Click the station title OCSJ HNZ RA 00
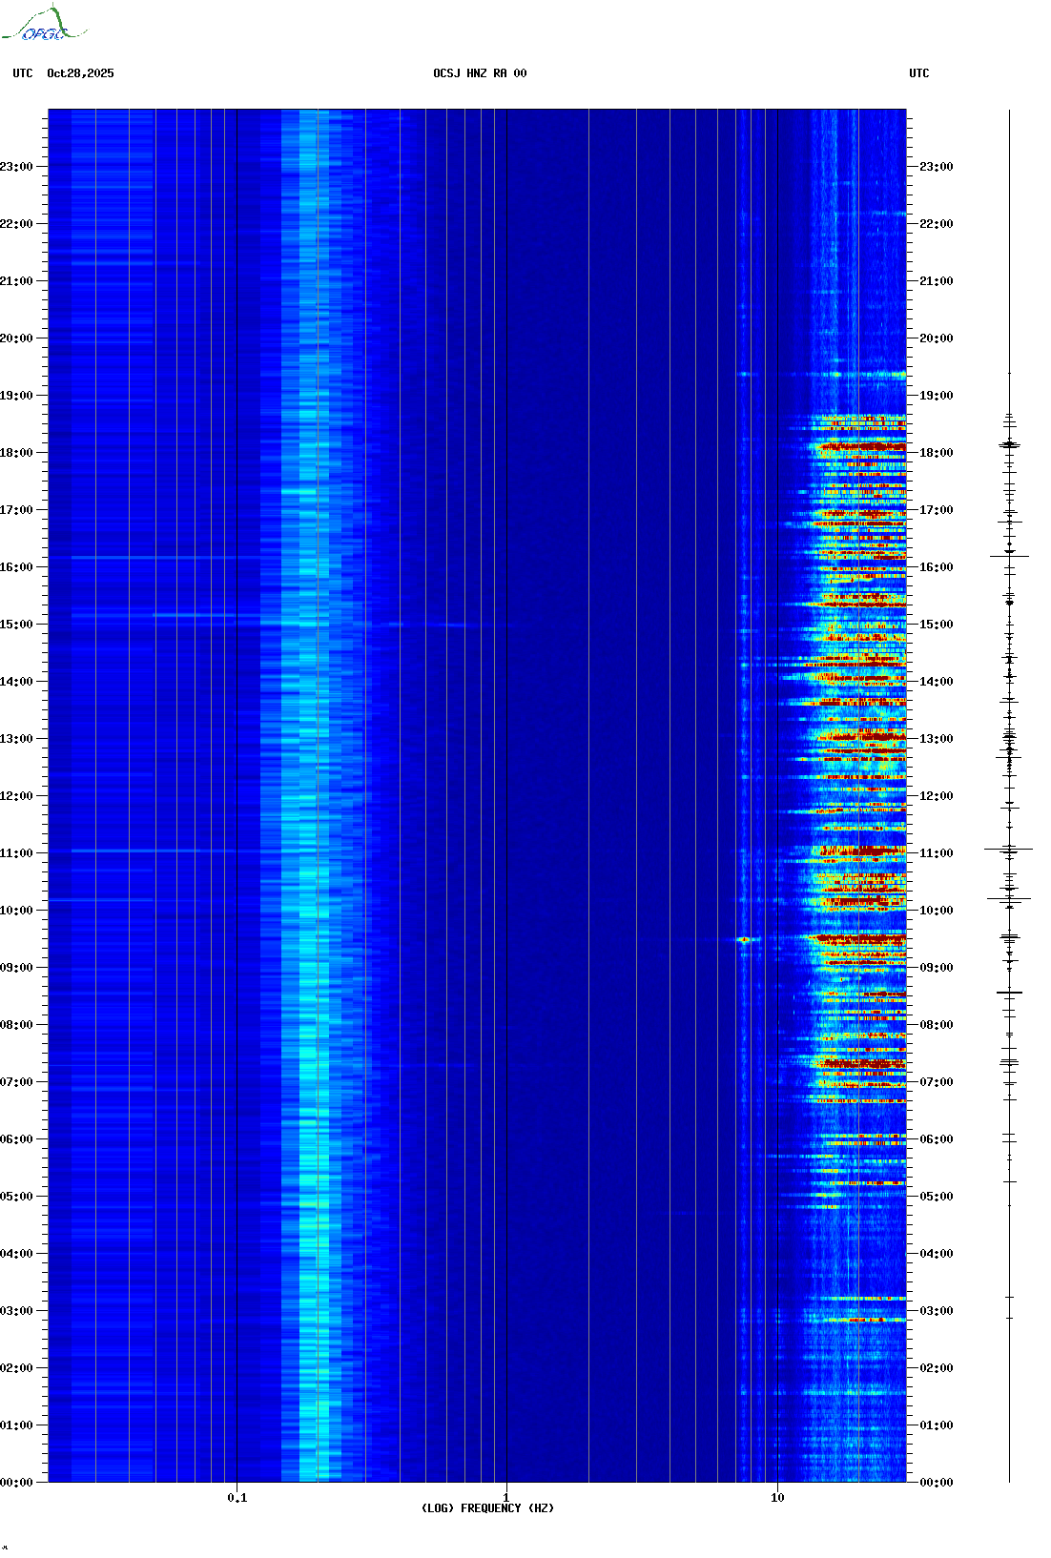Screen dimensions: 1051x1558 tap(479, 73)
